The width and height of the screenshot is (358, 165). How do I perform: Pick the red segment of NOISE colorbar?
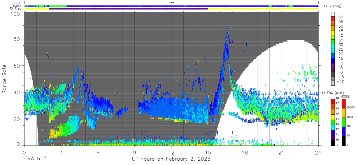343,103
